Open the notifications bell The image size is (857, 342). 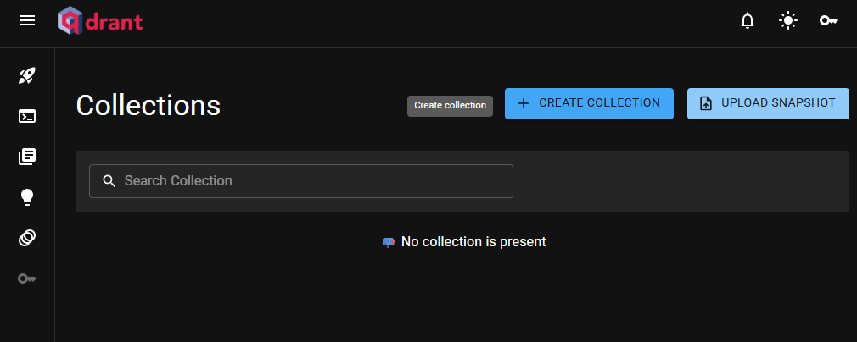coord(748,20)
